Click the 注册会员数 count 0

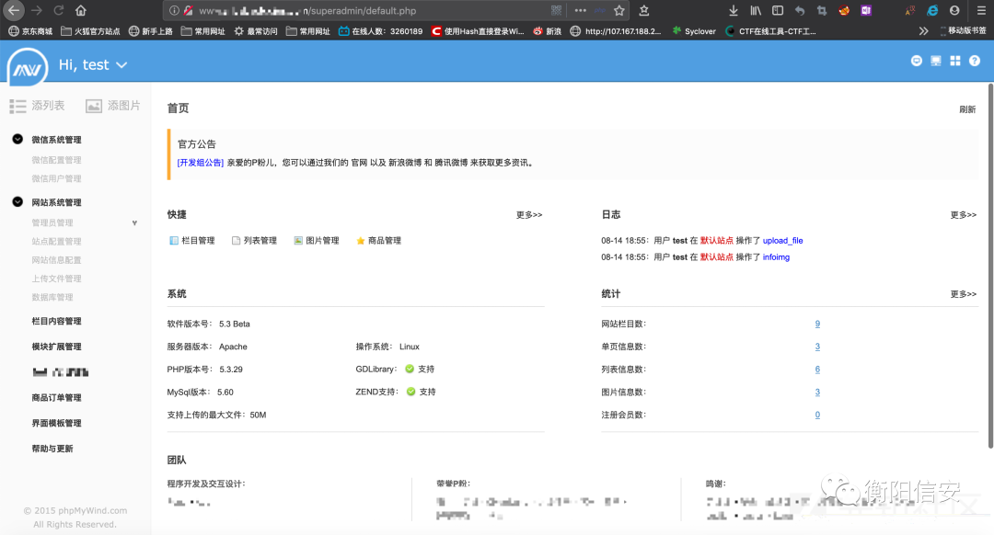click(x=817, y=415)
